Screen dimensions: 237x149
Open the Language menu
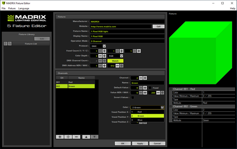24,9
